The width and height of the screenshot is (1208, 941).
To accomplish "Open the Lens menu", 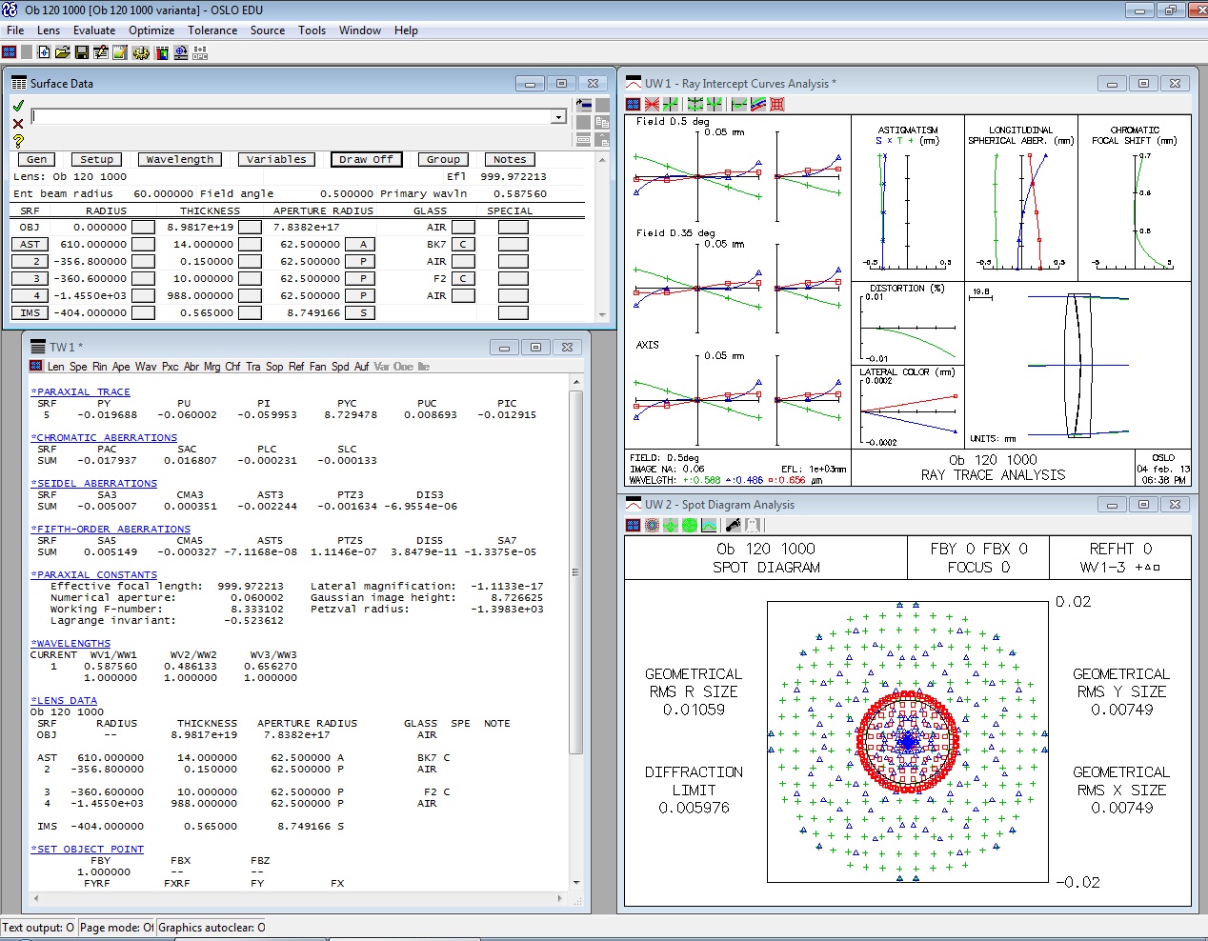I will (x=48, y=30).
